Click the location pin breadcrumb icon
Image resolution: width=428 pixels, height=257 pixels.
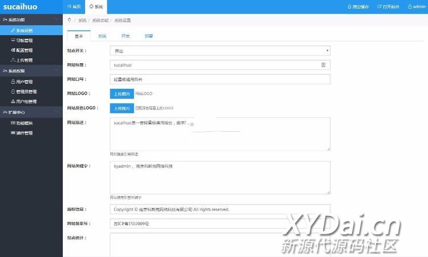(x=69, y=20)
